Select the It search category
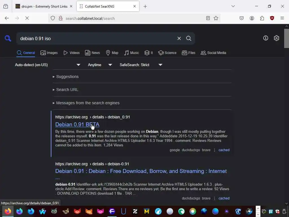This screenshot has height=217, width=289. [148, 53]
